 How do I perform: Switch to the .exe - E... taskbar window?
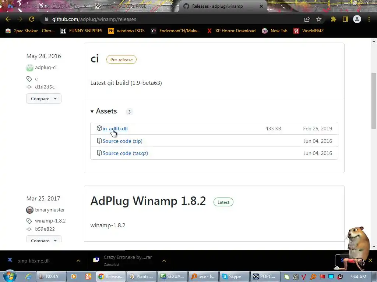click(204, 276)
